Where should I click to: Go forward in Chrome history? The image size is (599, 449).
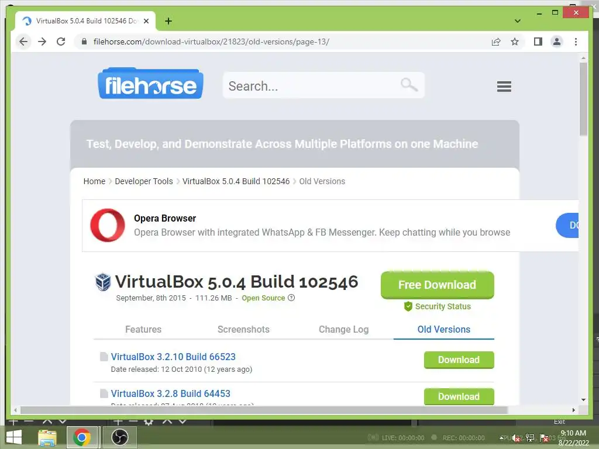pyautogui.click(x=42, y=42)
